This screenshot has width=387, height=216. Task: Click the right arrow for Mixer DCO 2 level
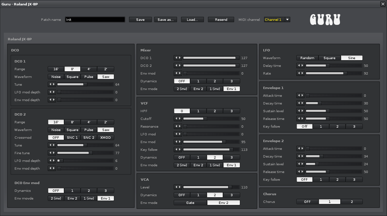[180, 66]
